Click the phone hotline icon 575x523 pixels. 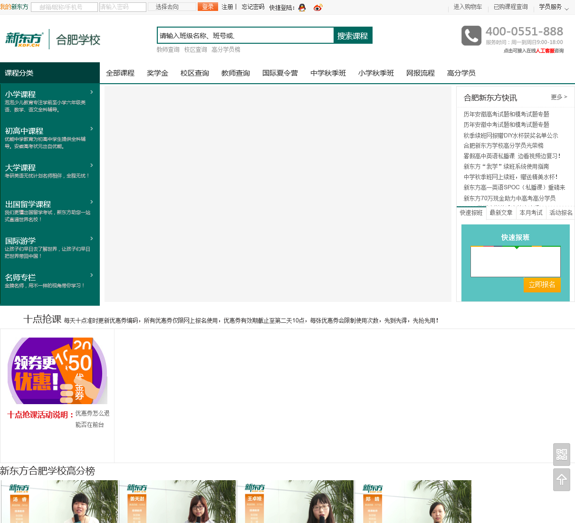click(471, 36)
